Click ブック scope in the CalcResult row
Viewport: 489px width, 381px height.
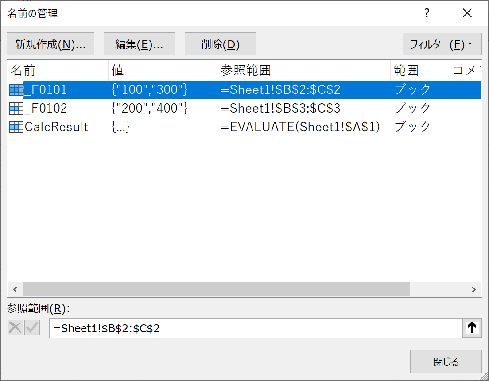tap(413, 127)
